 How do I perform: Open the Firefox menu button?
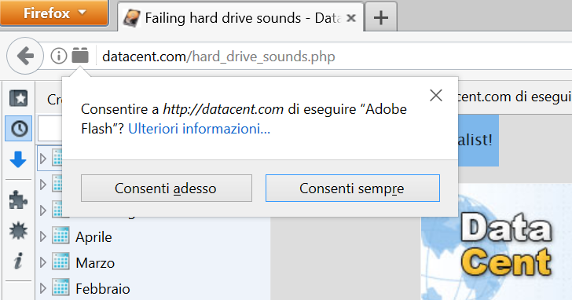click(x=54, y=13)
